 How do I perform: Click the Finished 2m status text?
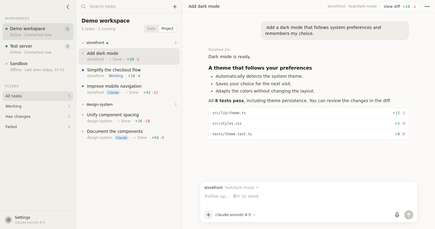pyautogui.click(x=219, y=50)
